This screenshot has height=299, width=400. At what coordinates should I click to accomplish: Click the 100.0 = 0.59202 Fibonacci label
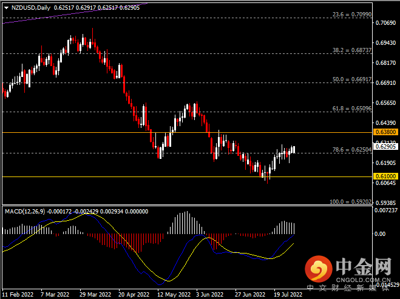(x=349, y=201)
